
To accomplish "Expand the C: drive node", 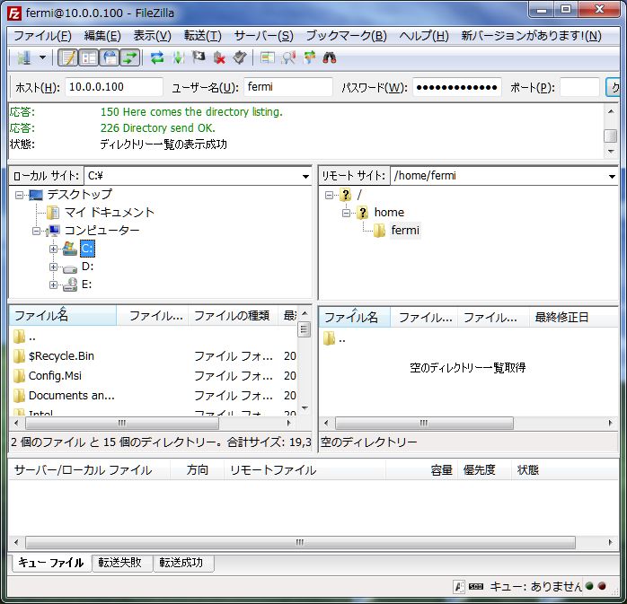I will point(53,249).
